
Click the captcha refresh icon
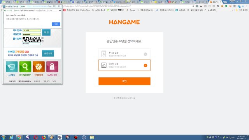click(x=42, y=38)
